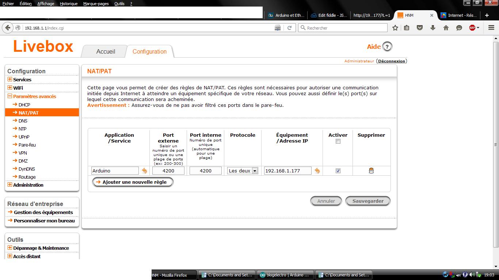This screenshot has height=280, width=499.
Task: Click the Application/Service field containing Arduino
Action: [115, 171]
